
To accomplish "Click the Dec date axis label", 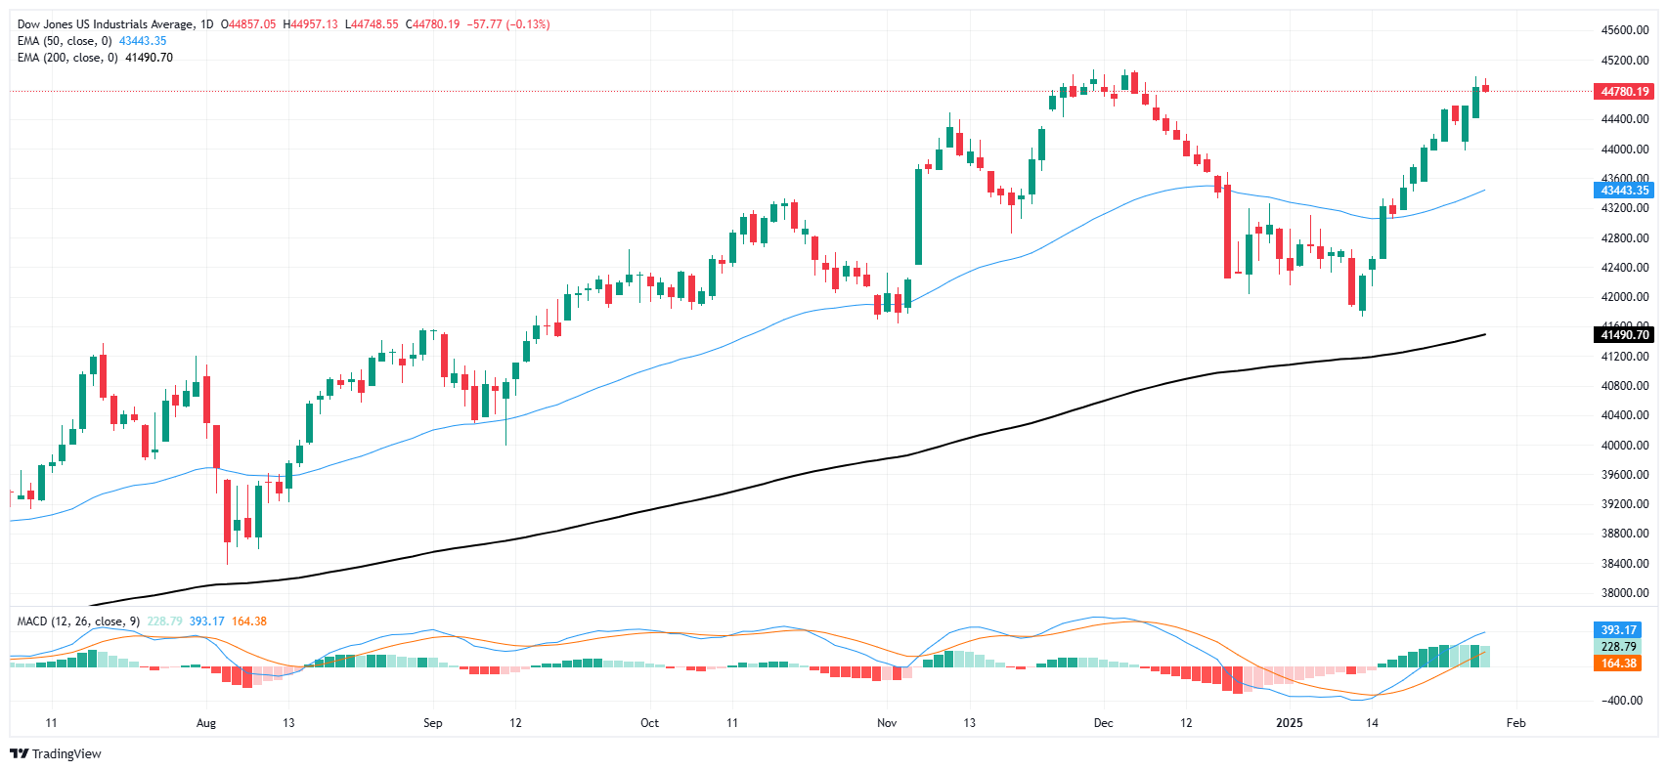I will click(x=1104, y=723).
